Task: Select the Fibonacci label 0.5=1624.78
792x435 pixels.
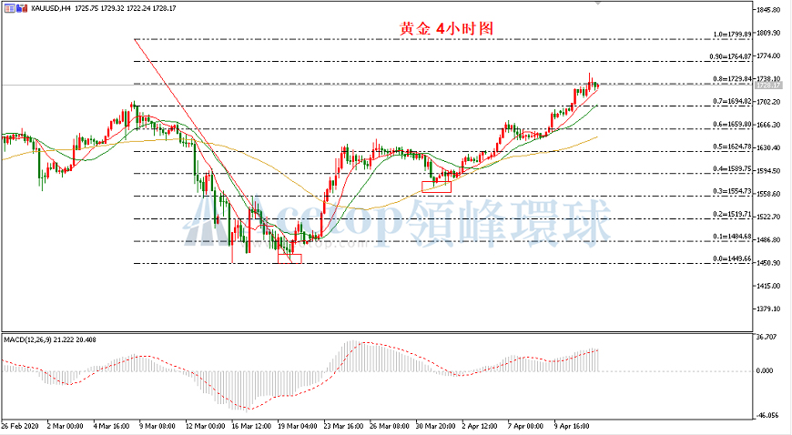Action: [733, 147]
